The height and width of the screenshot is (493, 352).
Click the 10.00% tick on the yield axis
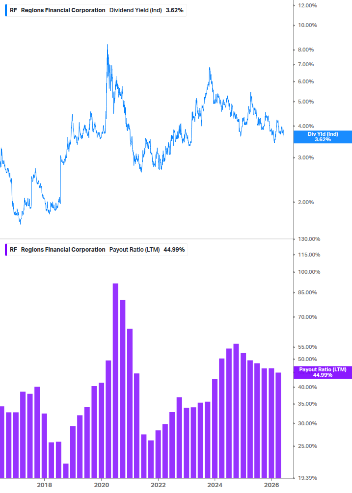(x=307, y=25)
